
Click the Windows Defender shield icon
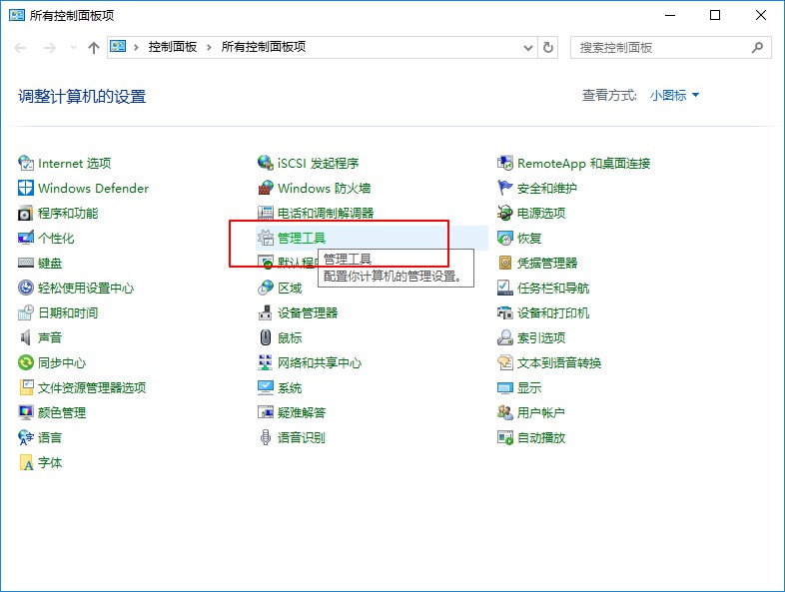coord(26,188)
